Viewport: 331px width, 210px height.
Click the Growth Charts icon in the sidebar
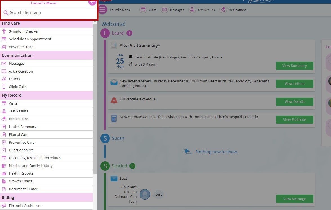pyautogui.click(x=4, y=181)
